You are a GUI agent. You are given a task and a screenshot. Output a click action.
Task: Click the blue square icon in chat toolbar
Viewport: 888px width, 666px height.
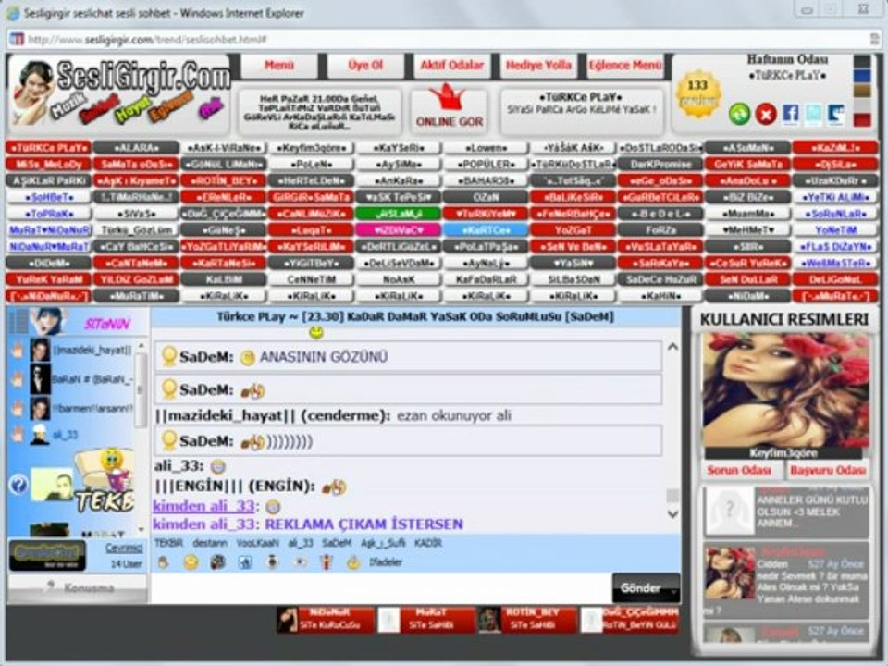click(x=245, y=562)
